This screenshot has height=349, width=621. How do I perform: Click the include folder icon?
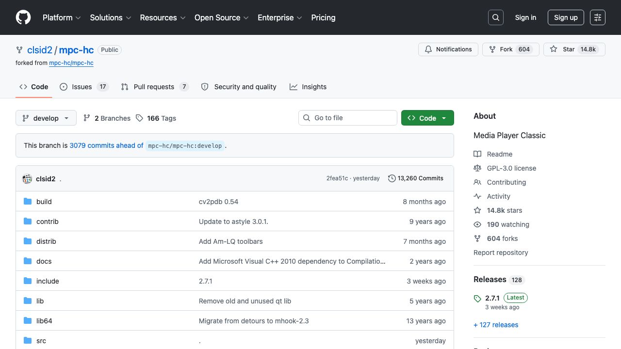tap(28, 281)
